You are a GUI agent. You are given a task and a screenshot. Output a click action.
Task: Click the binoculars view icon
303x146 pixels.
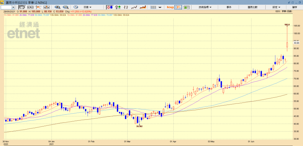point(29,7)
